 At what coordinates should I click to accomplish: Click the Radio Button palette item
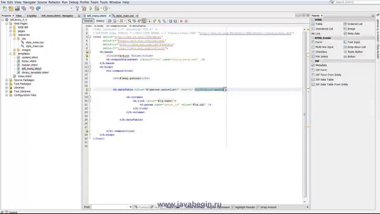(x=353, y=52)
